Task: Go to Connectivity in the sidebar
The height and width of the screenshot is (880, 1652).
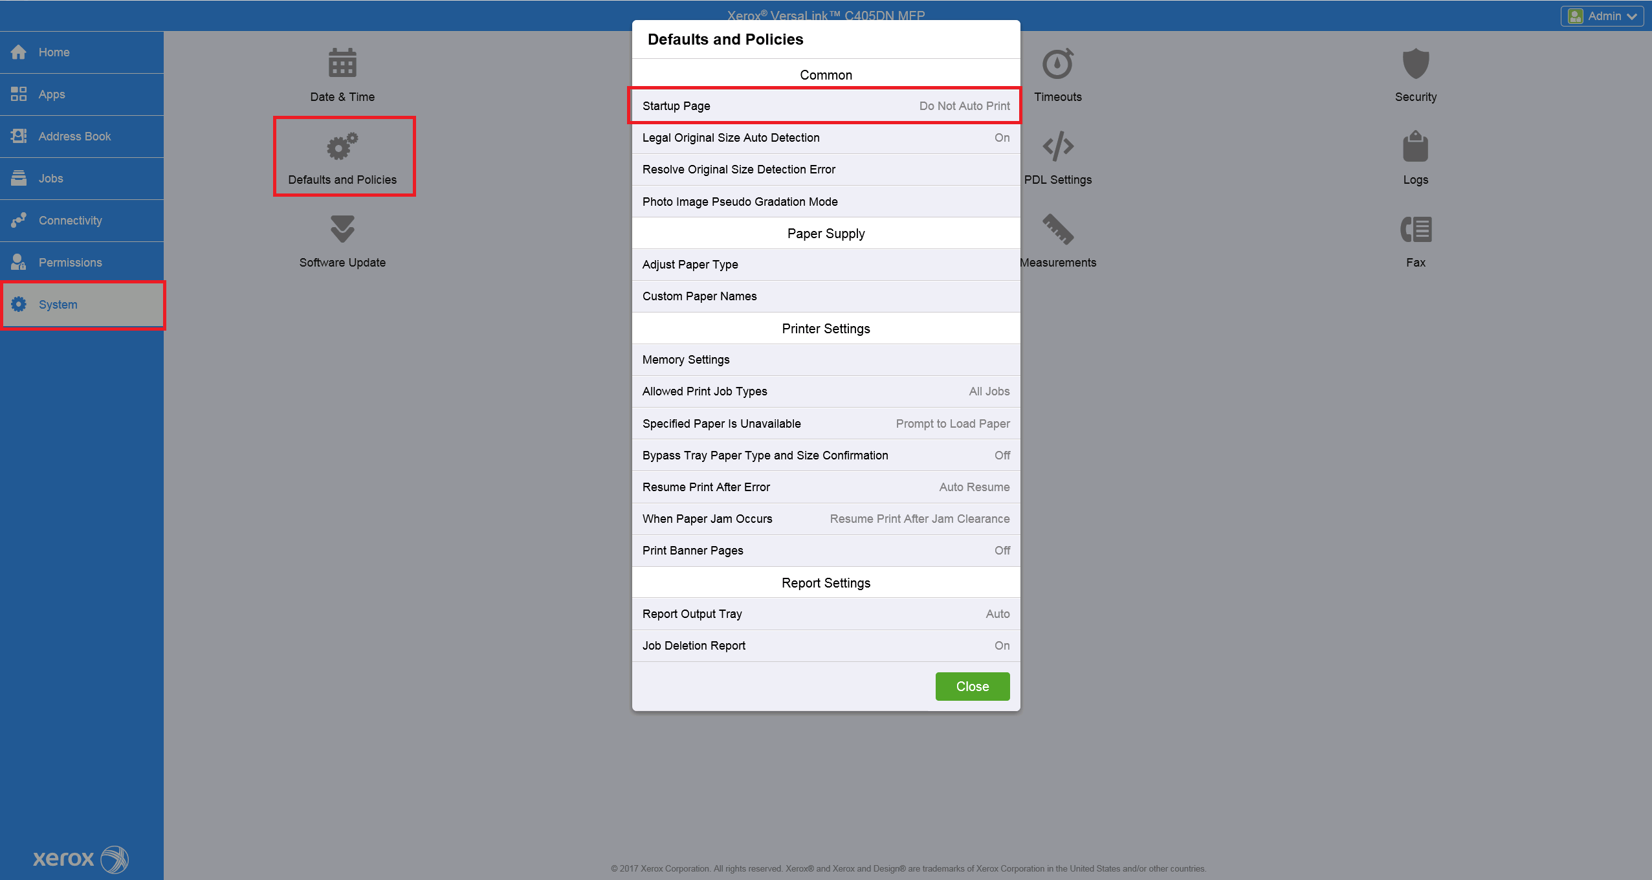Action: [x=70, y=221]
